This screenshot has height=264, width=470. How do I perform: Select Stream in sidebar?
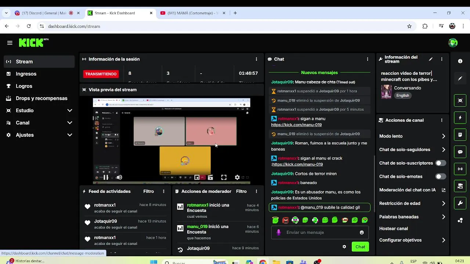tap(39, 62)
